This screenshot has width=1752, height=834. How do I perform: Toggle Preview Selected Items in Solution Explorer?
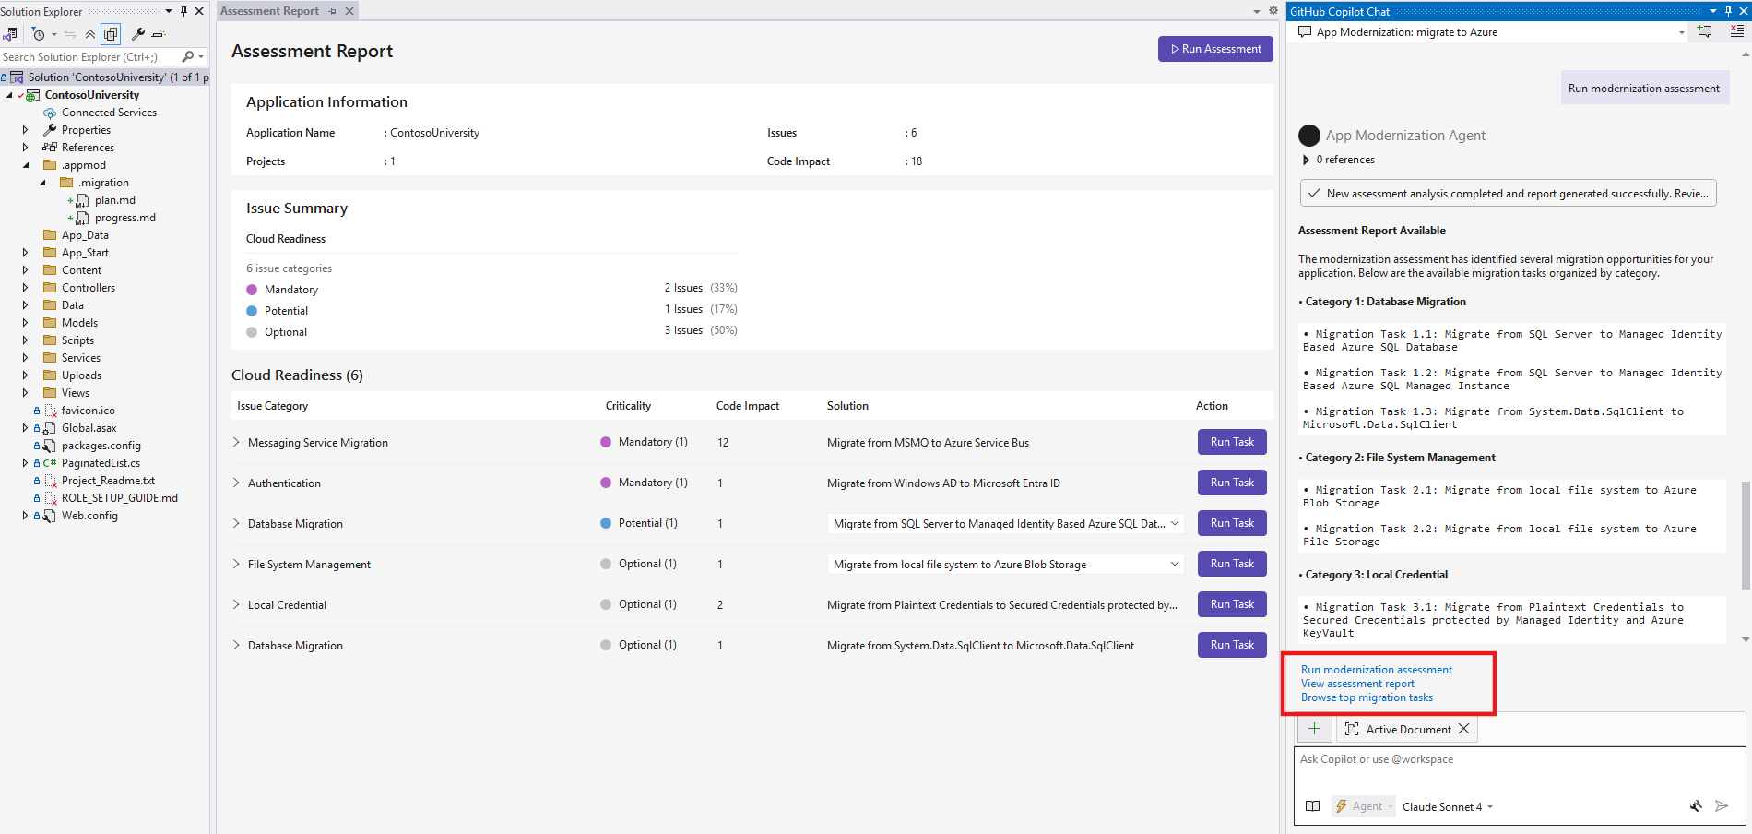point(111,34)
